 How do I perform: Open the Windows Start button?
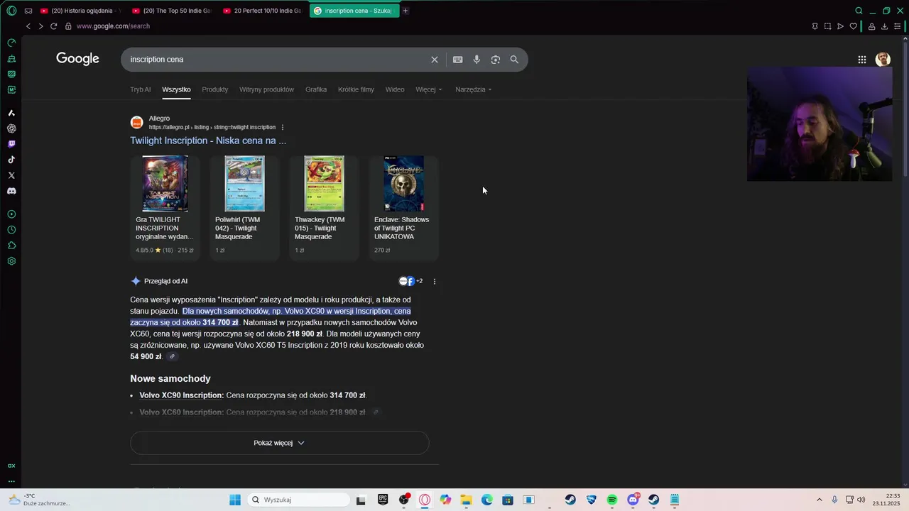(235, 500)
